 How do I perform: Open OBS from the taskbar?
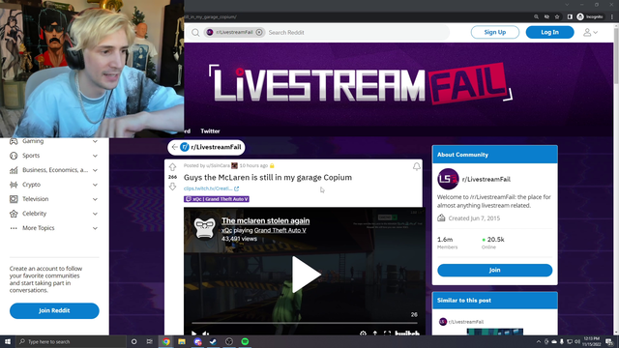coord(229,341)
